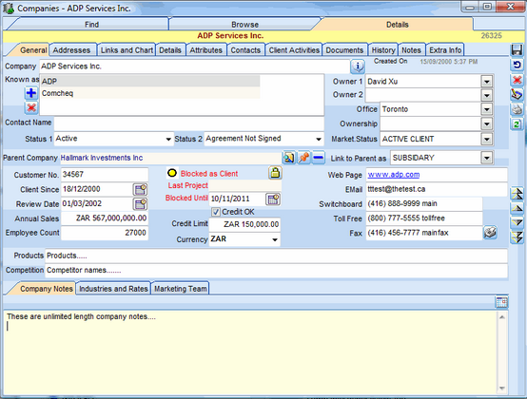527x399 pixels.
Task: Click the fax machine icon beside Fax number
Action: (x=490, y=232)
